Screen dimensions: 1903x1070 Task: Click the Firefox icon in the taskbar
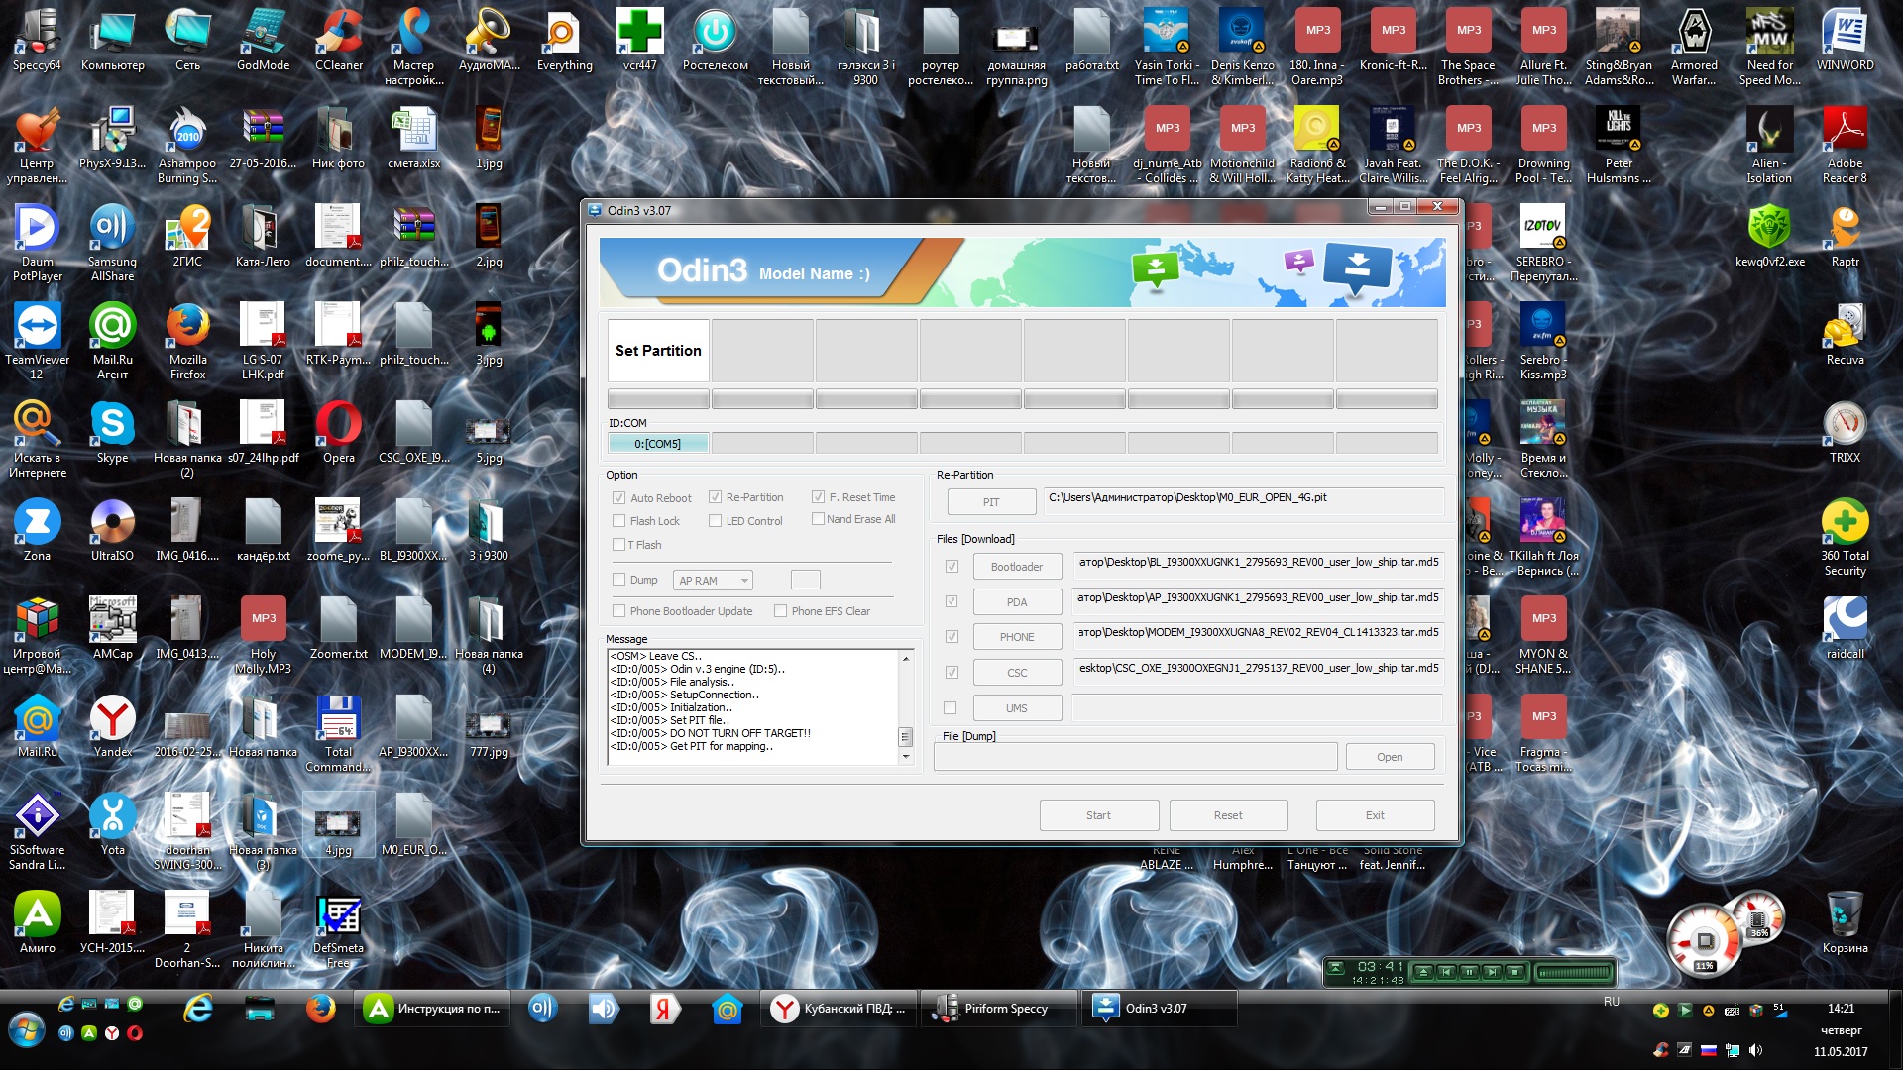pyautogui.click(x=320, y=1009)
